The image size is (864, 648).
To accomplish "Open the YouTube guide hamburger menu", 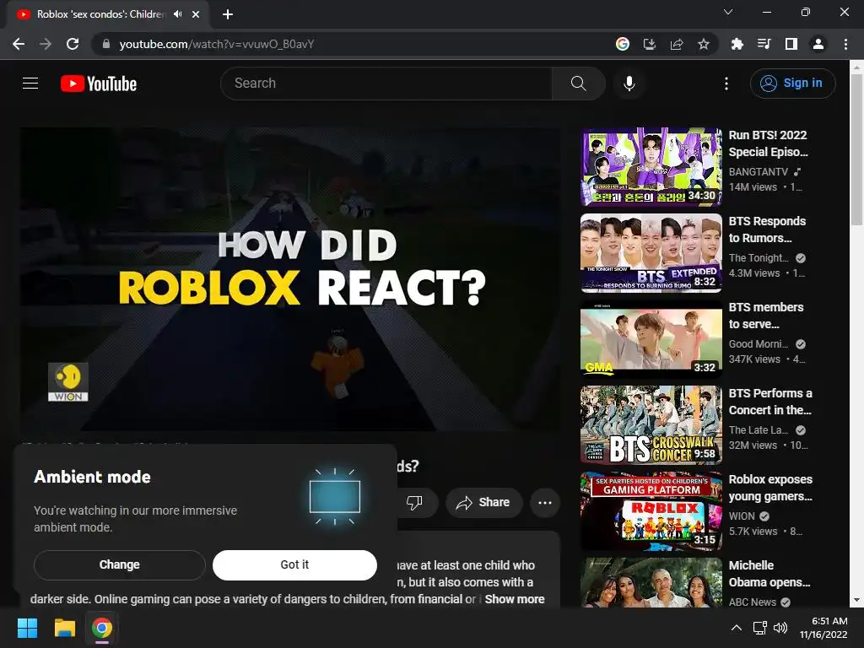I will click(x=30, y=84).
